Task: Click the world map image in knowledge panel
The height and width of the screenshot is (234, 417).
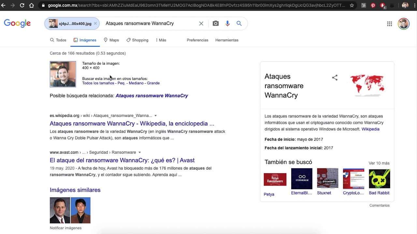Action: [367, 85]
